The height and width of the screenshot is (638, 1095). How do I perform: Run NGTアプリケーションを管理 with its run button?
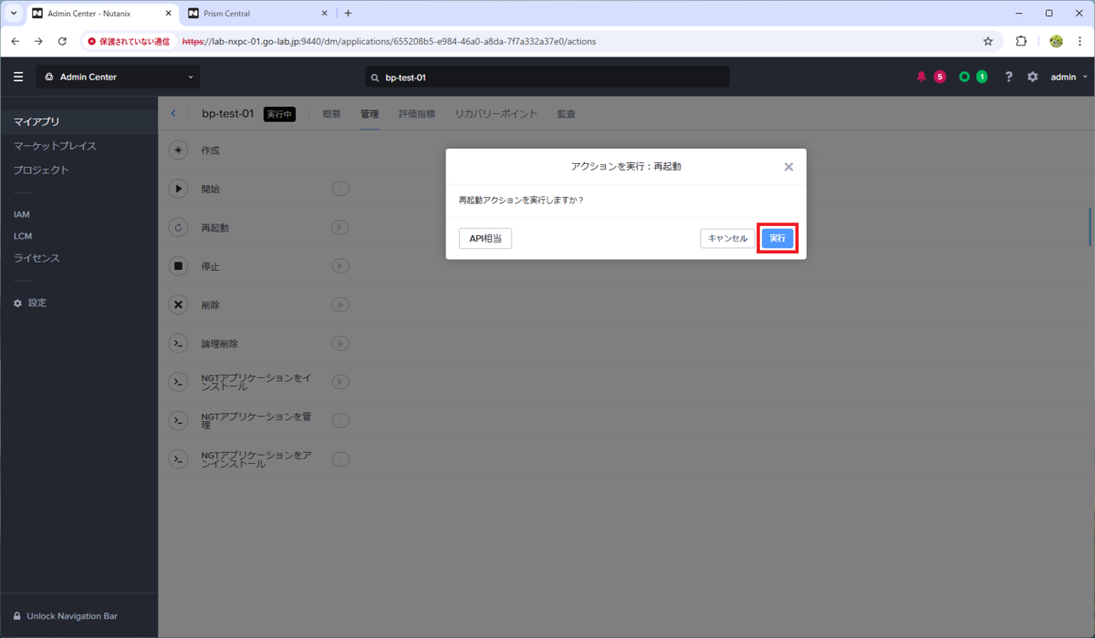tap(340, 420)
